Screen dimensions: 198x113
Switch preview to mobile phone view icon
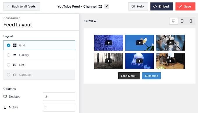pyautogui.click(x=191, y=21)
